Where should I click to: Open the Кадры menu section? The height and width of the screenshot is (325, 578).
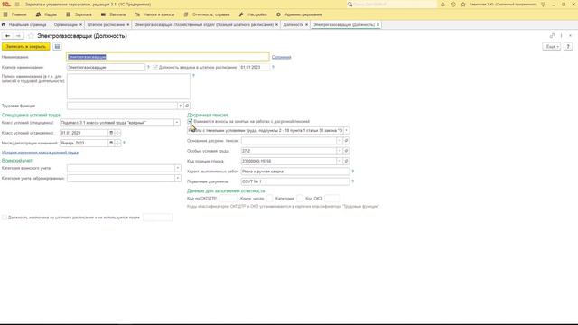point(46,14)
